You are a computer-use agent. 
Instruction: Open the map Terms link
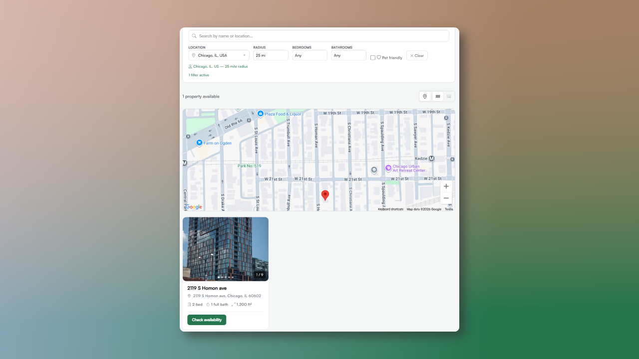coord(449,209)
